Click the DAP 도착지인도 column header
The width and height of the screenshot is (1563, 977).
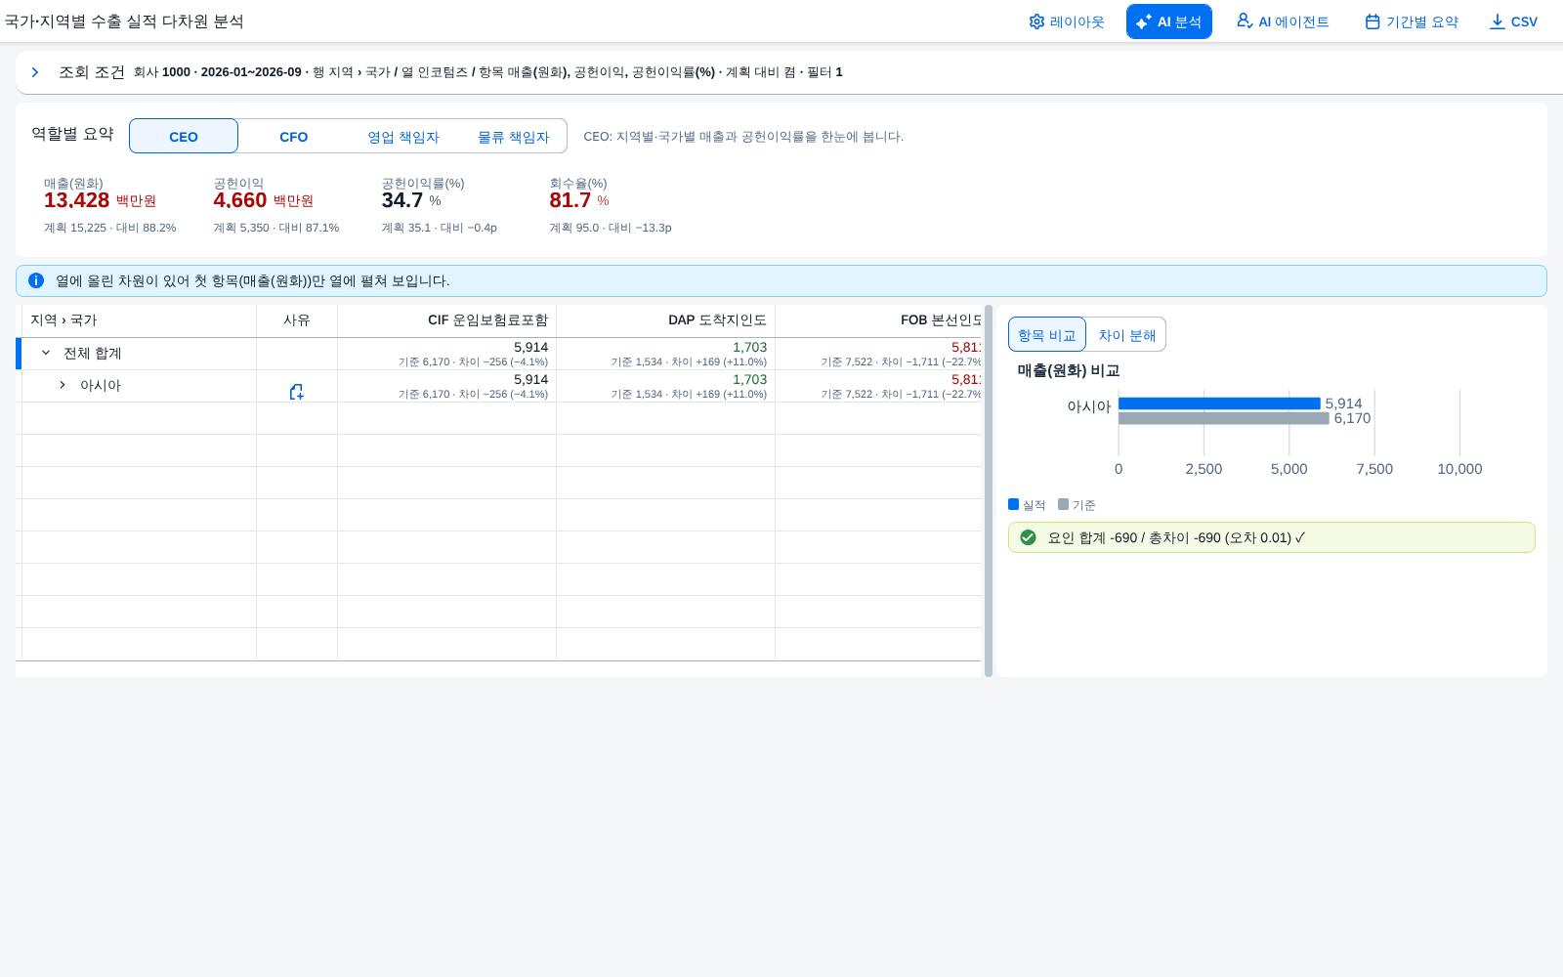click(x=665, y=320)
